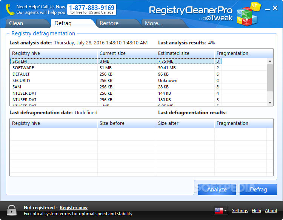Select NTUSER.DAT row with 180 KB estimate
This screenshot has width=283, height=220.
[116, 100]
